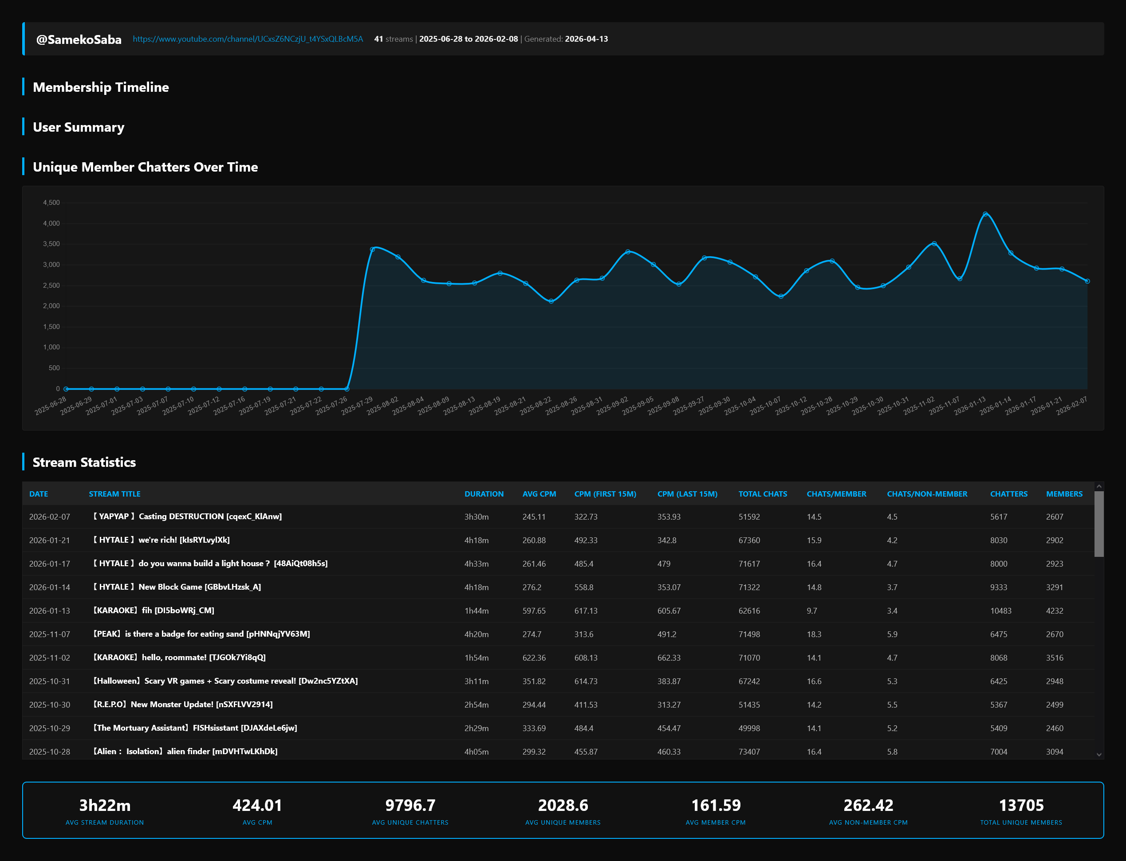Sort the table by the AVG CPM column
Image resolution: width=1126 pixels, height=861 pixels.
pyautogui.click(x=539, y=494)
